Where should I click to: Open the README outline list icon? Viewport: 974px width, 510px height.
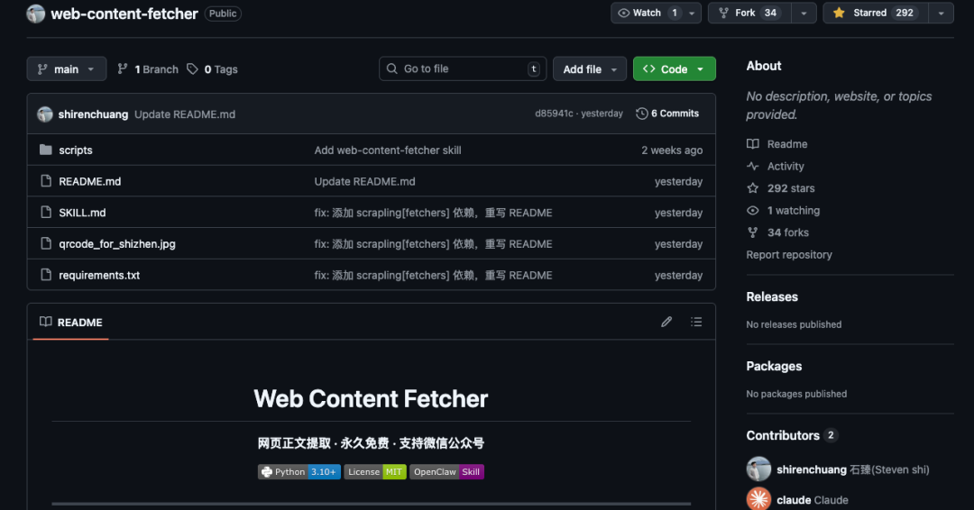click(696, 322)
